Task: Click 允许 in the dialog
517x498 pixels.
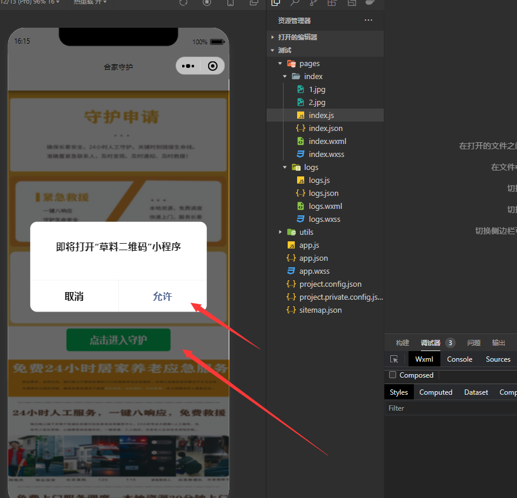Action: [x=162, y=297]
